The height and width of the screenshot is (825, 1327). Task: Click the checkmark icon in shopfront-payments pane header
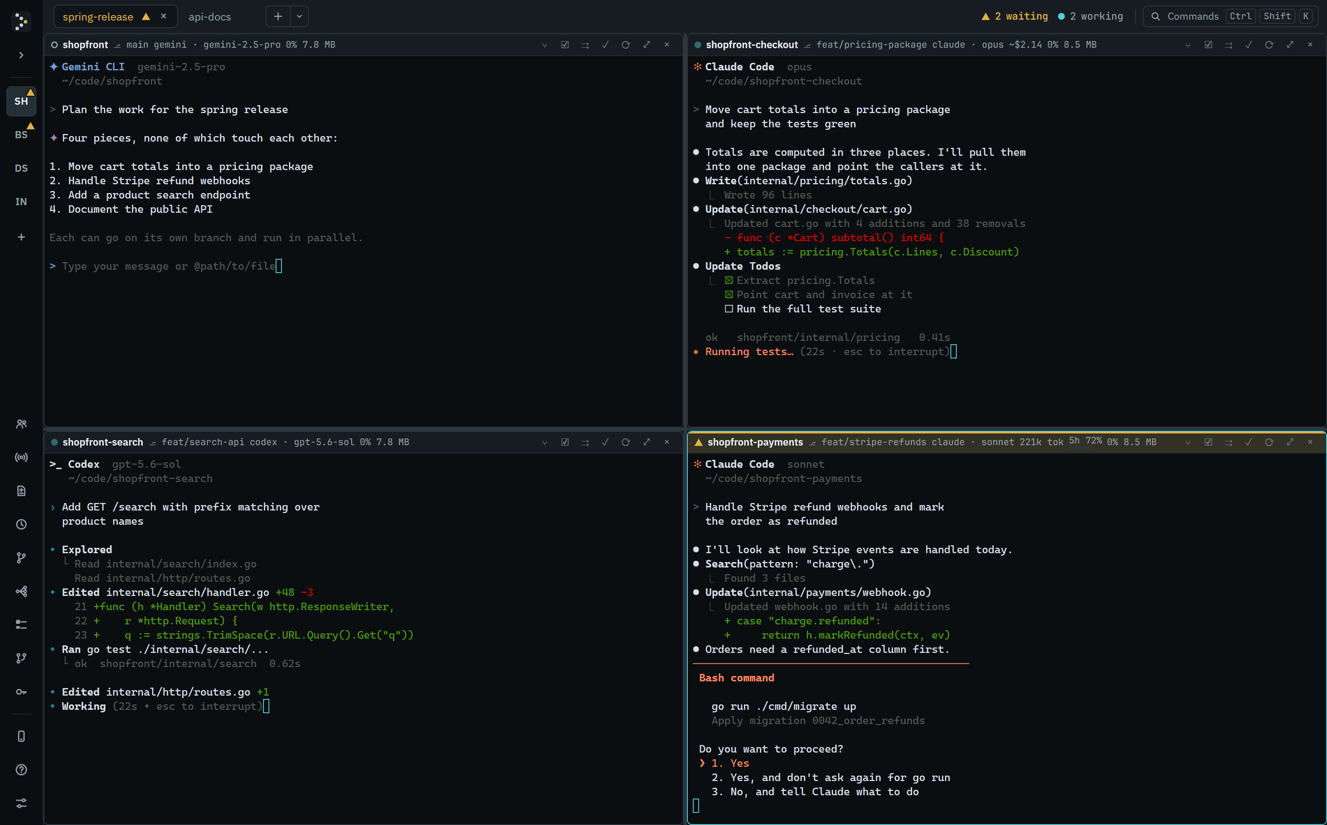(x=1248, y=442)
